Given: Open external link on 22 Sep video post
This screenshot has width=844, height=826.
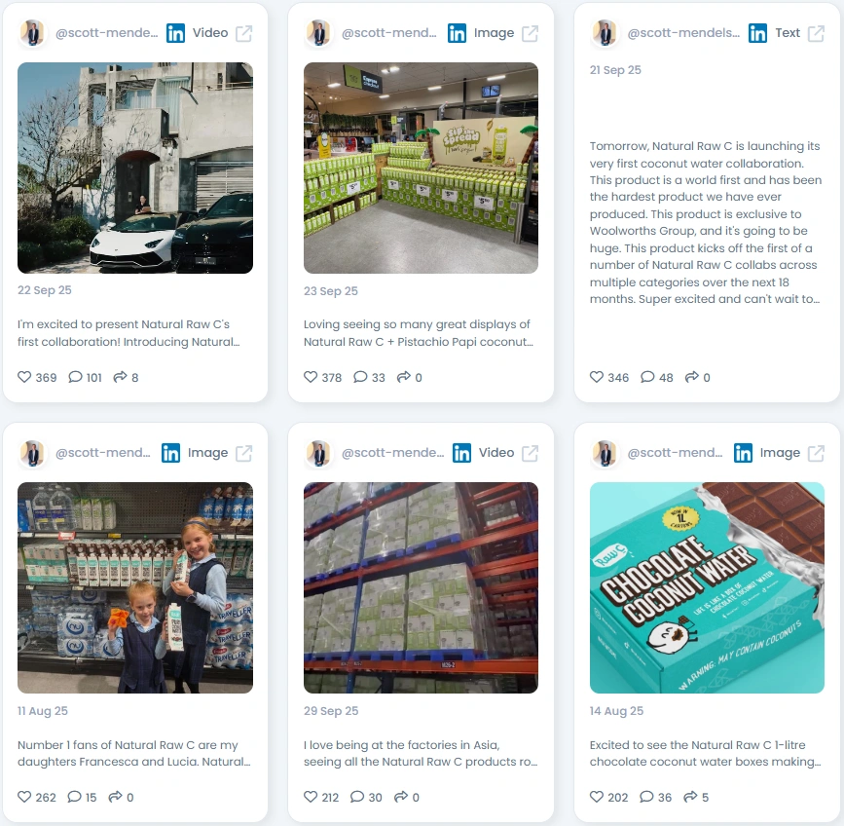Looking at the screenshot, I should coord(243,33).
